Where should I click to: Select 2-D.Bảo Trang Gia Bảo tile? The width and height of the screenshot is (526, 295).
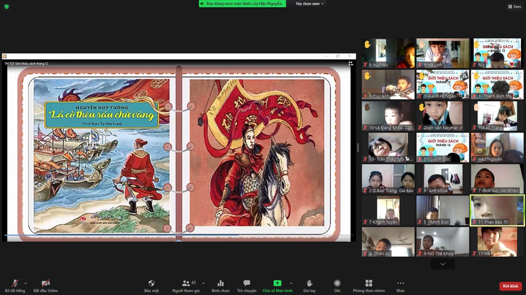pos(388,179)
